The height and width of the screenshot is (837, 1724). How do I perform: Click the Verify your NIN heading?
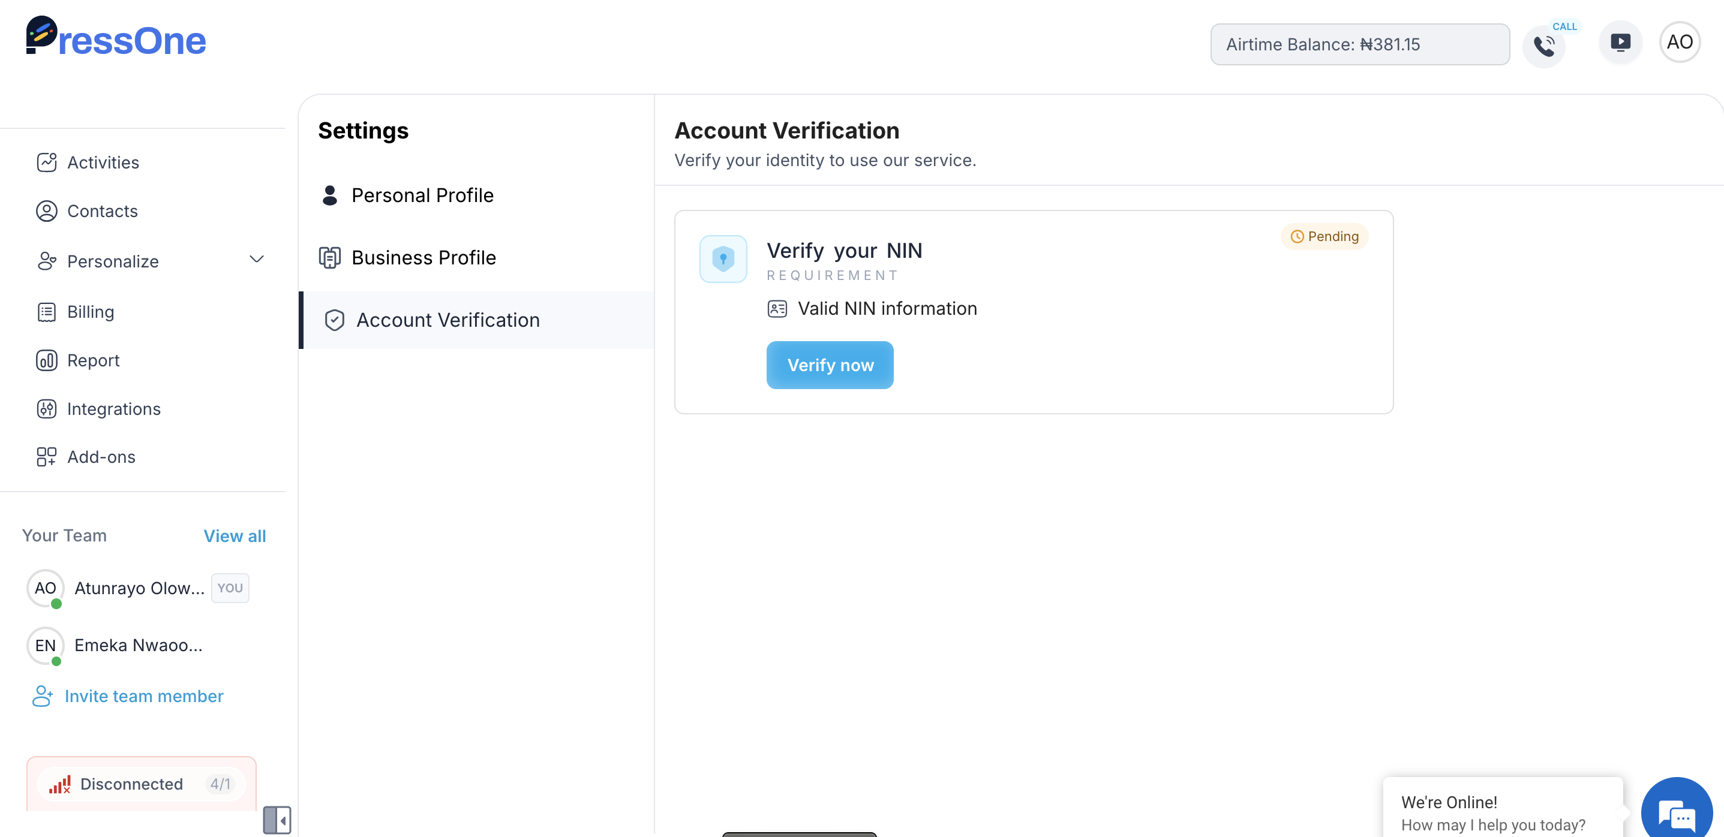click(844, 251)
